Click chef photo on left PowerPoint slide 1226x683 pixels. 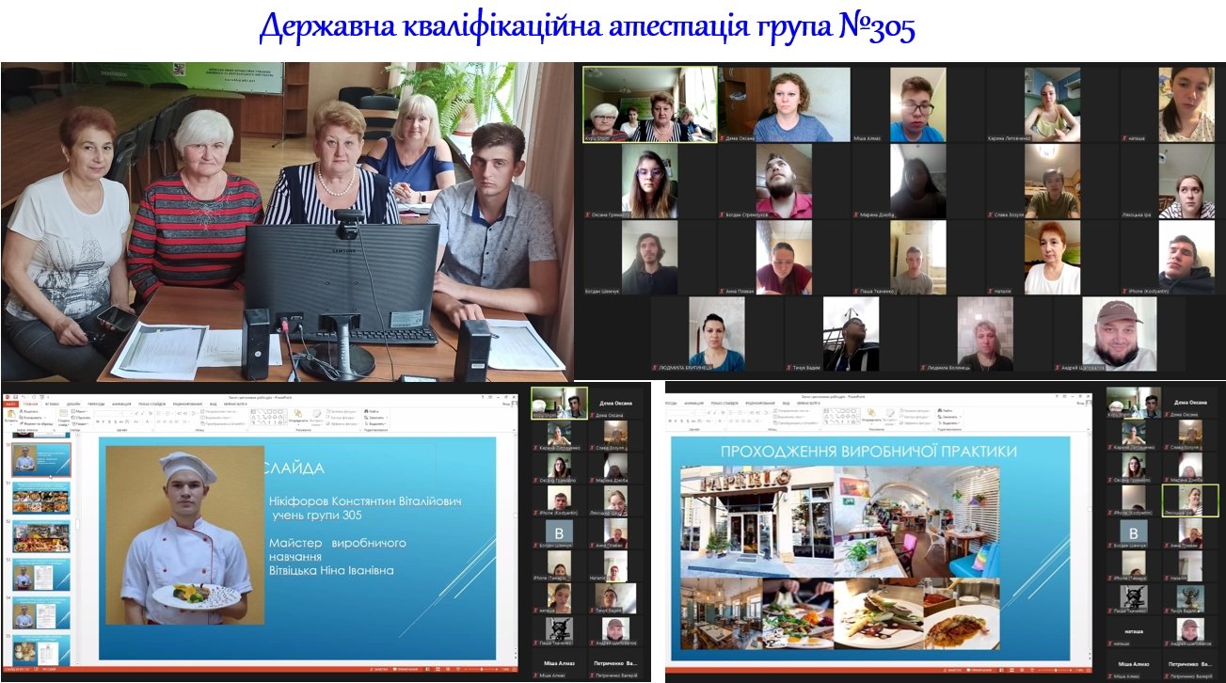point(186,534)
